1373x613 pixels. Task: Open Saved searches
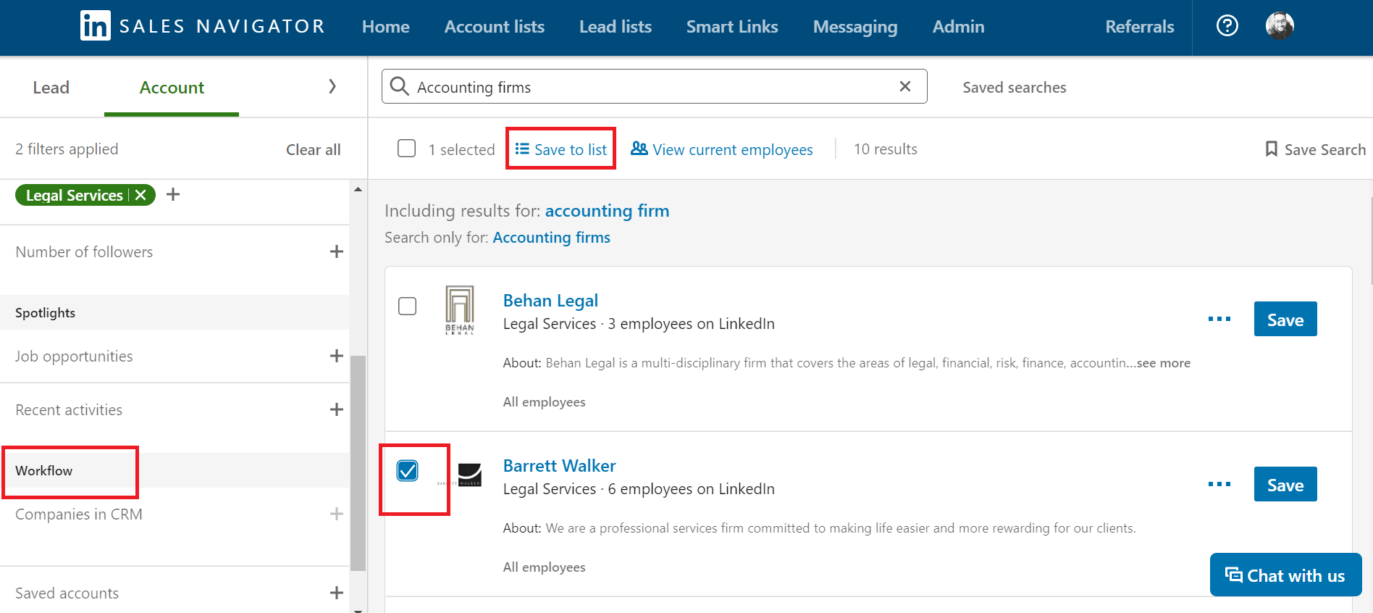click(x=1015, y=88)
